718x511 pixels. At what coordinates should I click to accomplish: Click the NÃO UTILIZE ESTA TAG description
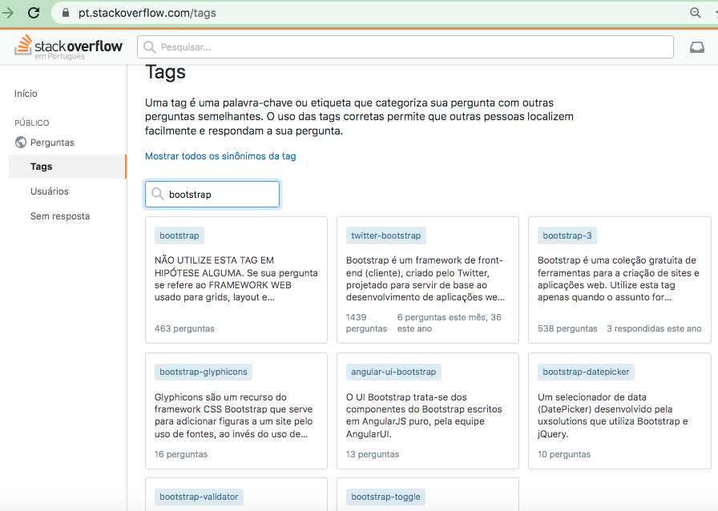[x=236, y=279]
